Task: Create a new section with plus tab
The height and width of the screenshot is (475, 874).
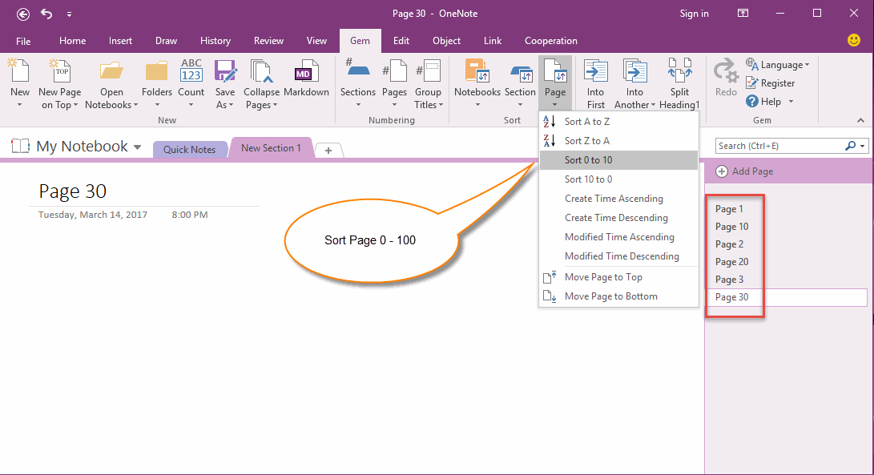Action: (328, 150)
